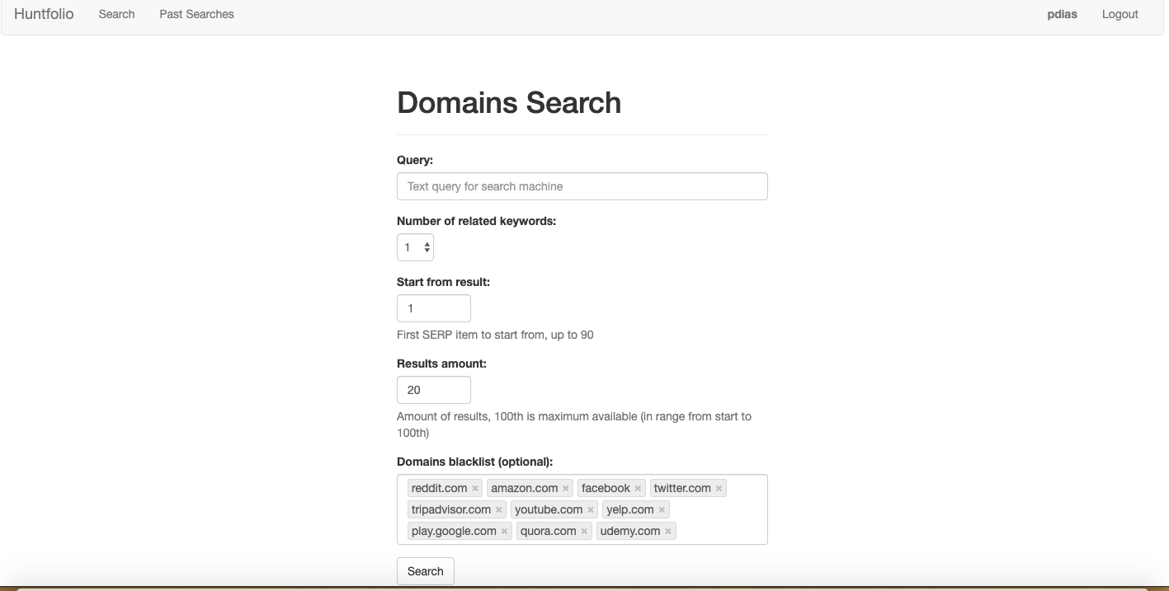Remove amazon.com tag from blacklist
The image size is (1169, 591).
(566, 489)
